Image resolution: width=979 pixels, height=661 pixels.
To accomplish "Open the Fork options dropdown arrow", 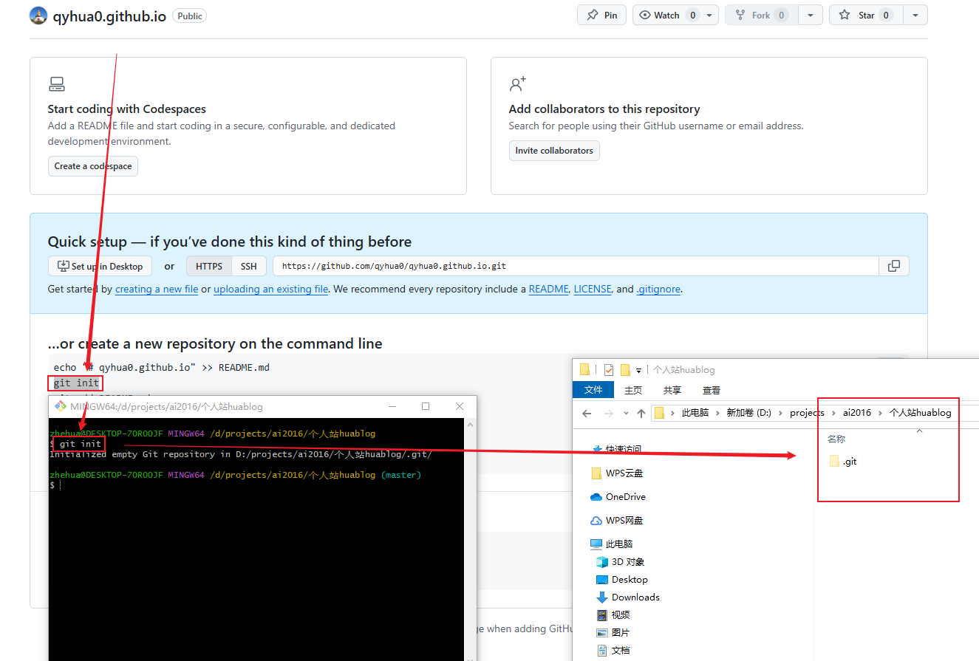I will pyautogui.click(x=811, y=16).
